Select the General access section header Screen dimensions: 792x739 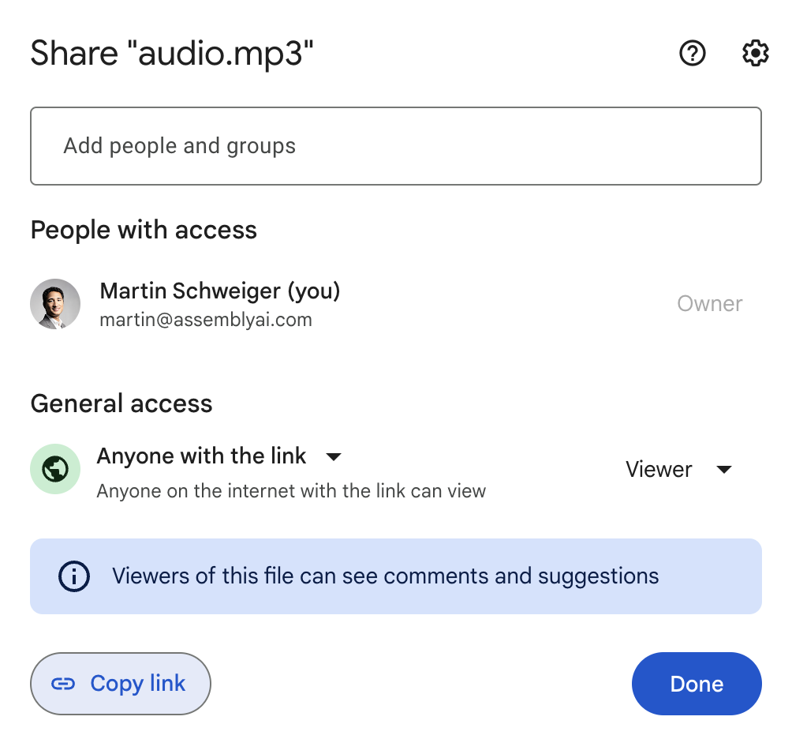[121, 403]
